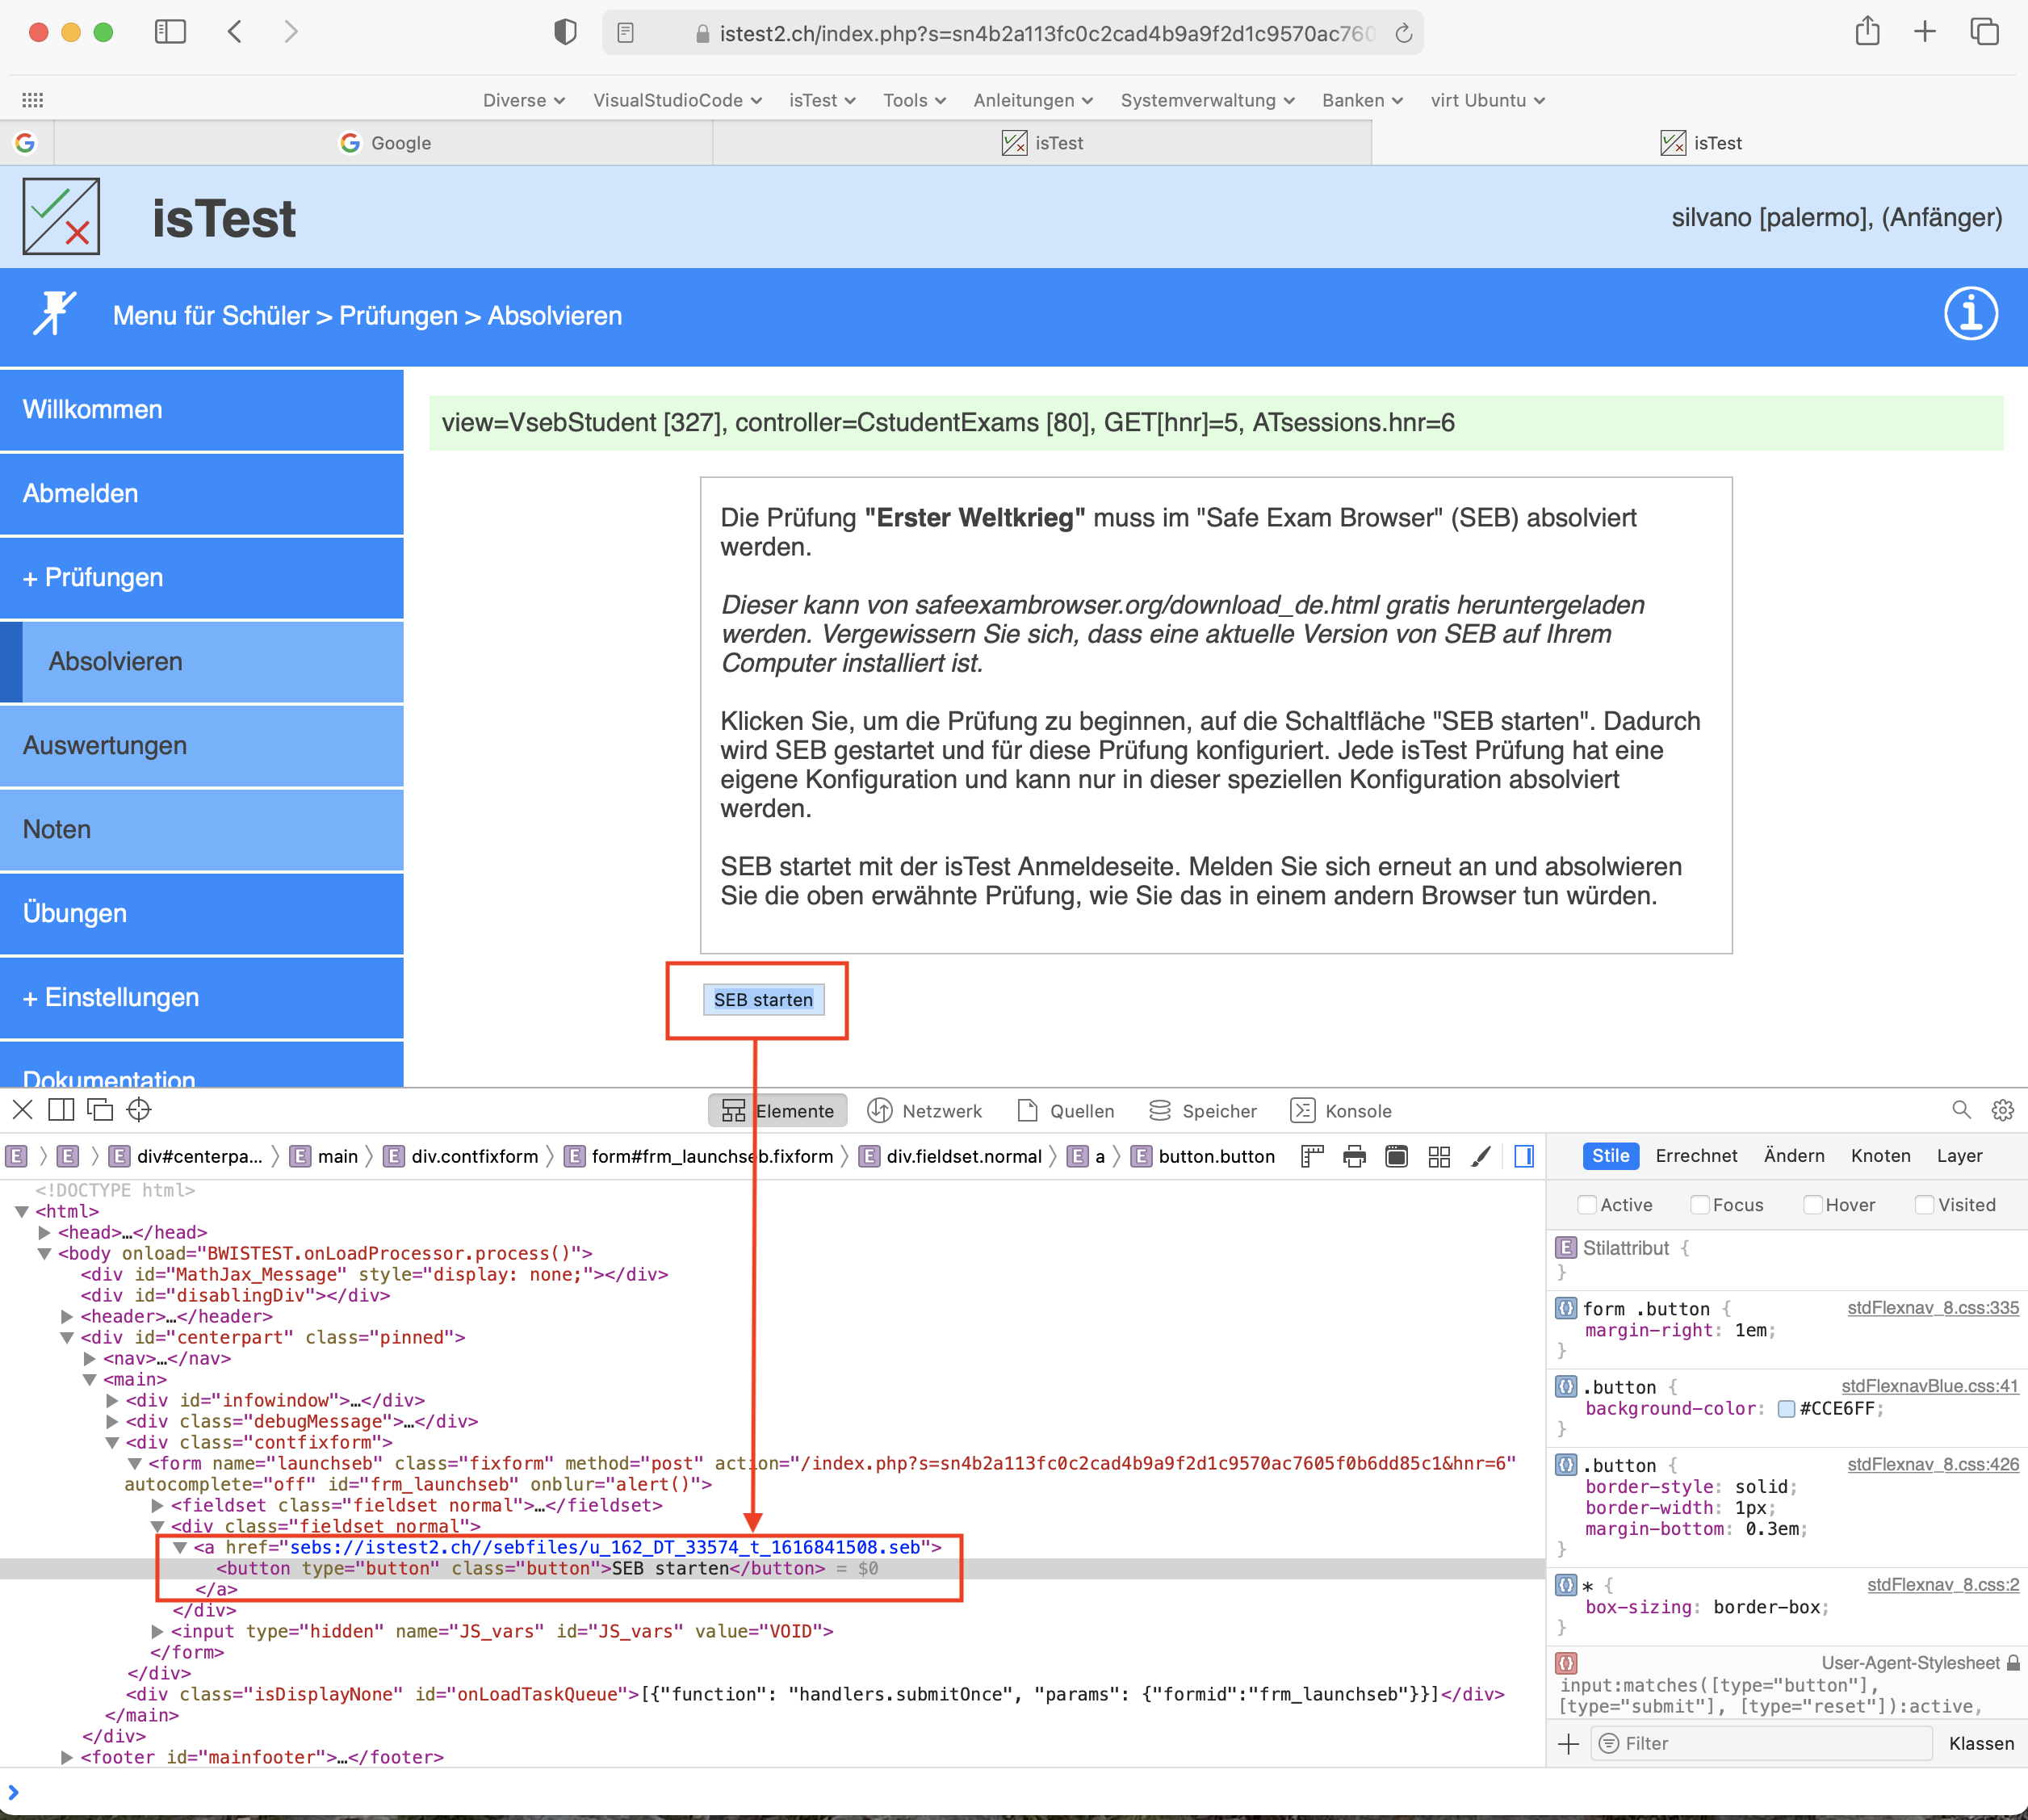2028x1820 pixels.
Task: Expand the mainfooter element node
Action: click(66, 1757)
